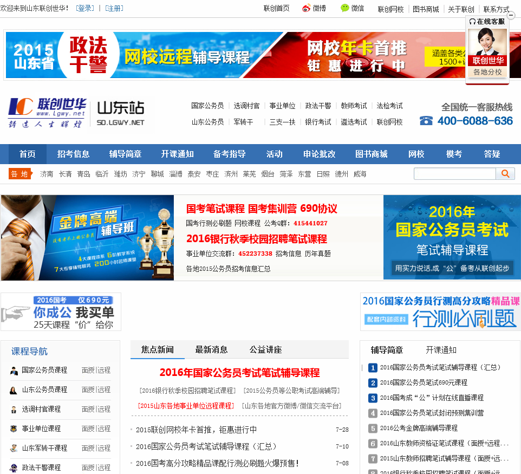Click the phone hotline icon
Screen dimensions: 521x474
426,121
